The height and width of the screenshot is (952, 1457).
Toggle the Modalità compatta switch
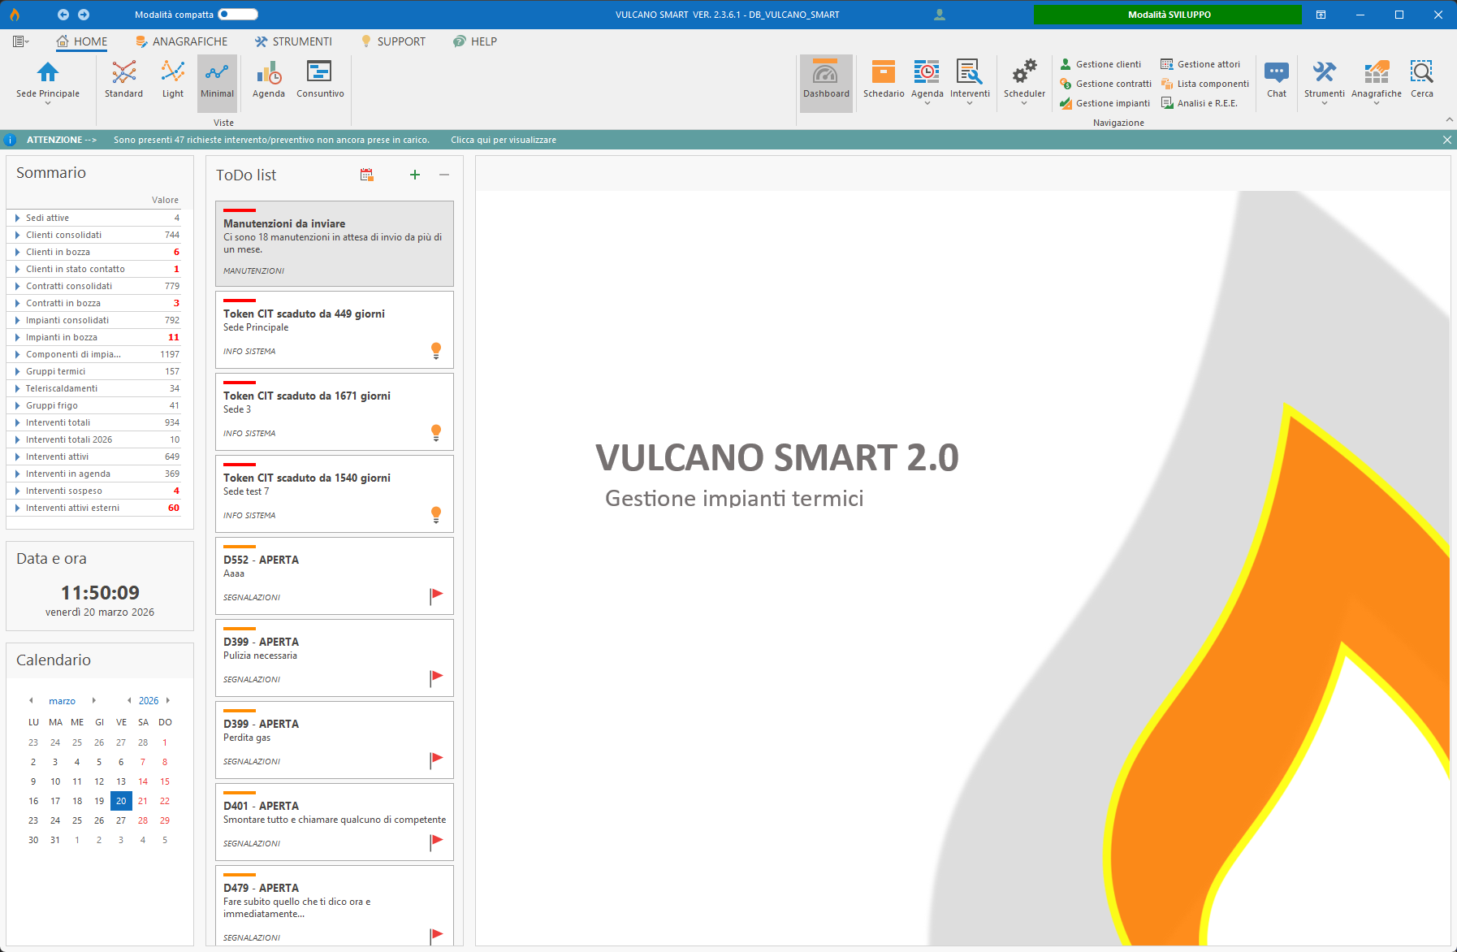[240, 14]
